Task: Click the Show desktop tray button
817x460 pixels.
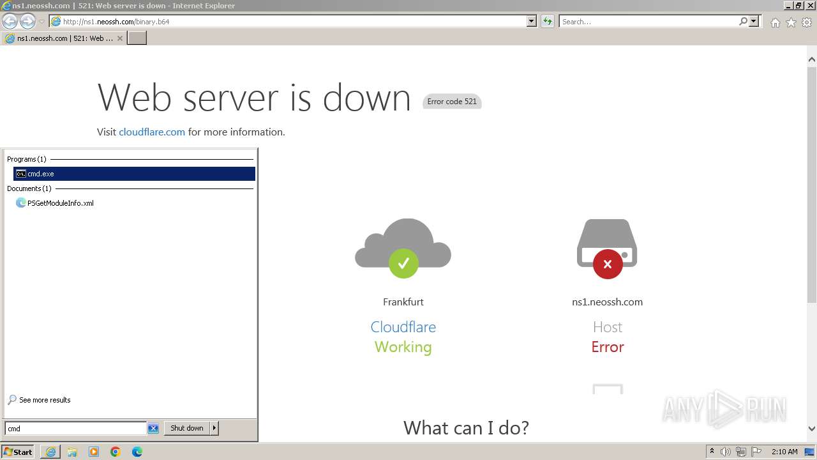Action: (x=810, y=452)
